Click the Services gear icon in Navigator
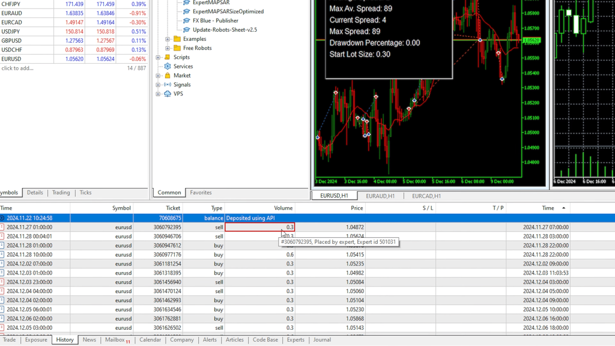This screenshot has width=615, height=346. pos(168,67)
